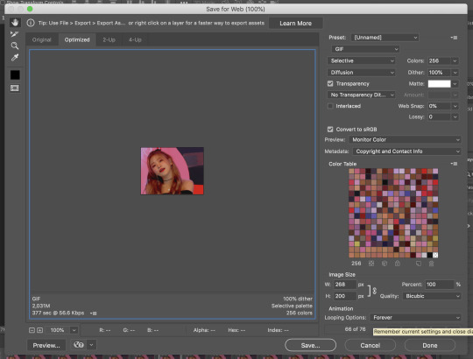Switch to the Original tab
Image resolution: width=473 pixels, height=359 pixels.
(42, 39)
